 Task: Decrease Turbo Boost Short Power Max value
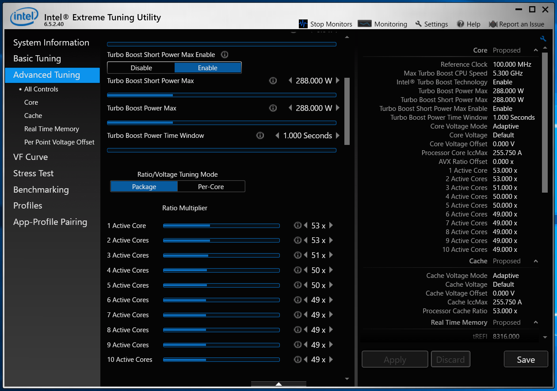[x=290, y=81]
